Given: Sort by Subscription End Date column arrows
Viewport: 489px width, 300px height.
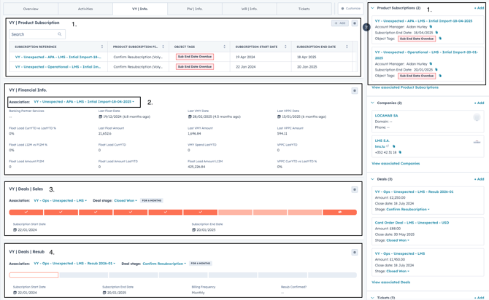Looking at the screenshot, I should [x=347, y=47].
